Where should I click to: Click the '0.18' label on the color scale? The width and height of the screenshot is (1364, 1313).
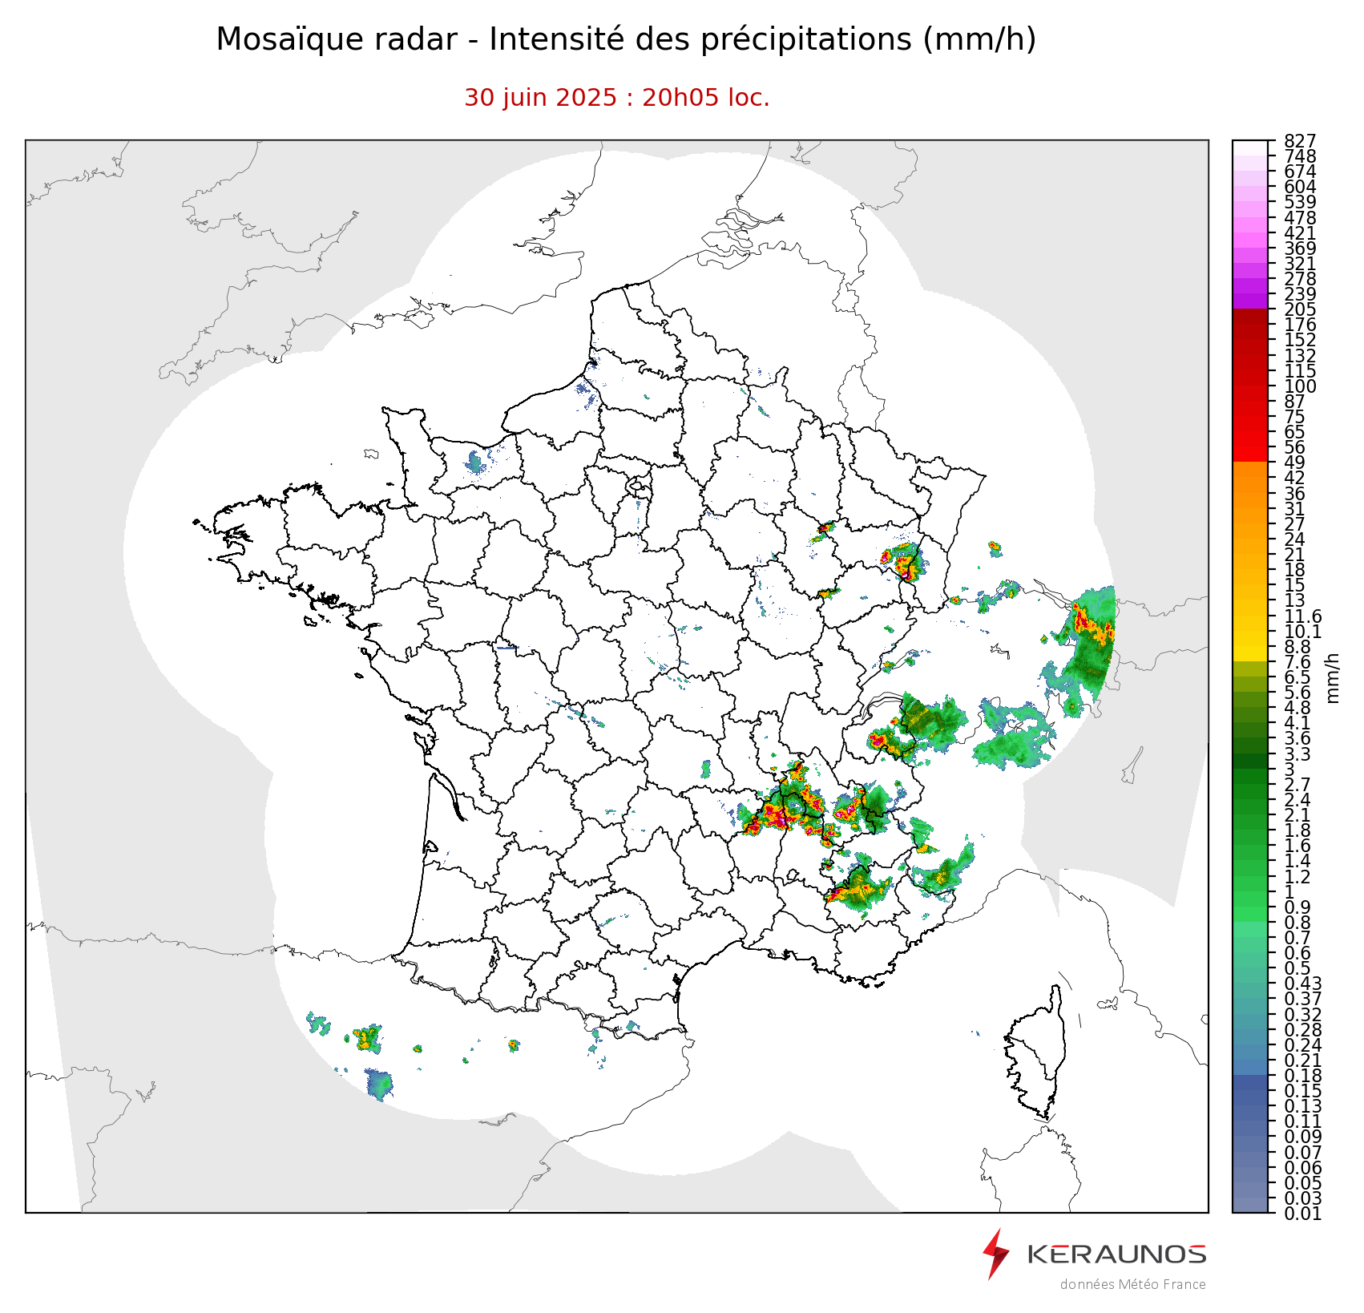coord(1302,1076)
